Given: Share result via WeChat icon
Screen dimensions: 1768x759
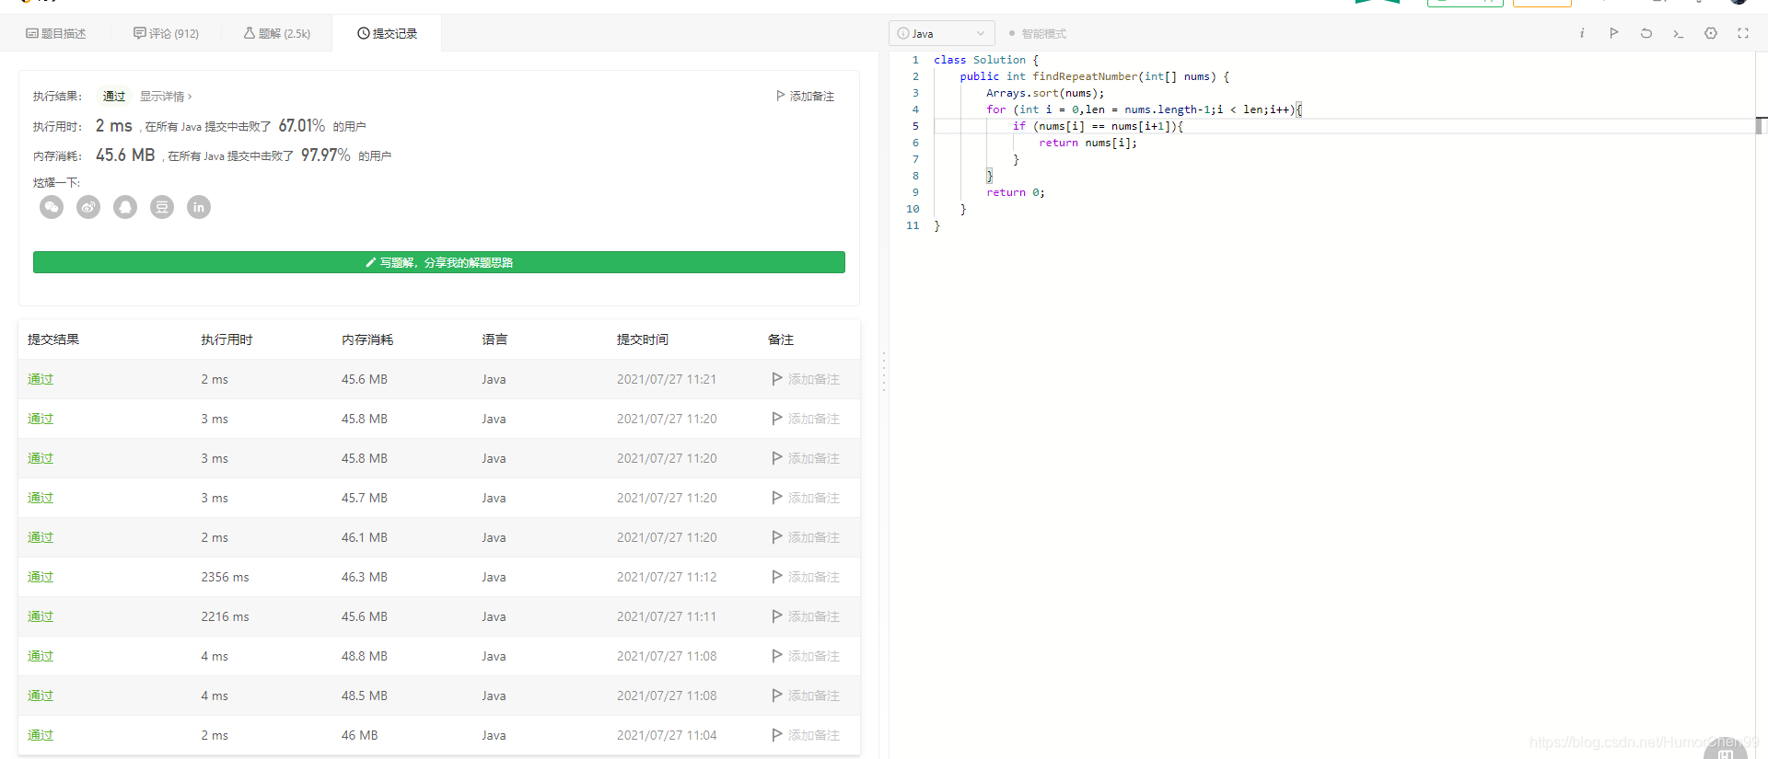Looking at the screenshot, I should pos(52,207).
